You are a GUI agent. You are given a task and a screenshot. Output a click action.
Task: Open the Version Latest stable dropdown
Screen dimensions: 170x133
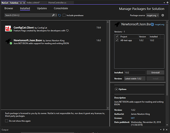(135, 79)
